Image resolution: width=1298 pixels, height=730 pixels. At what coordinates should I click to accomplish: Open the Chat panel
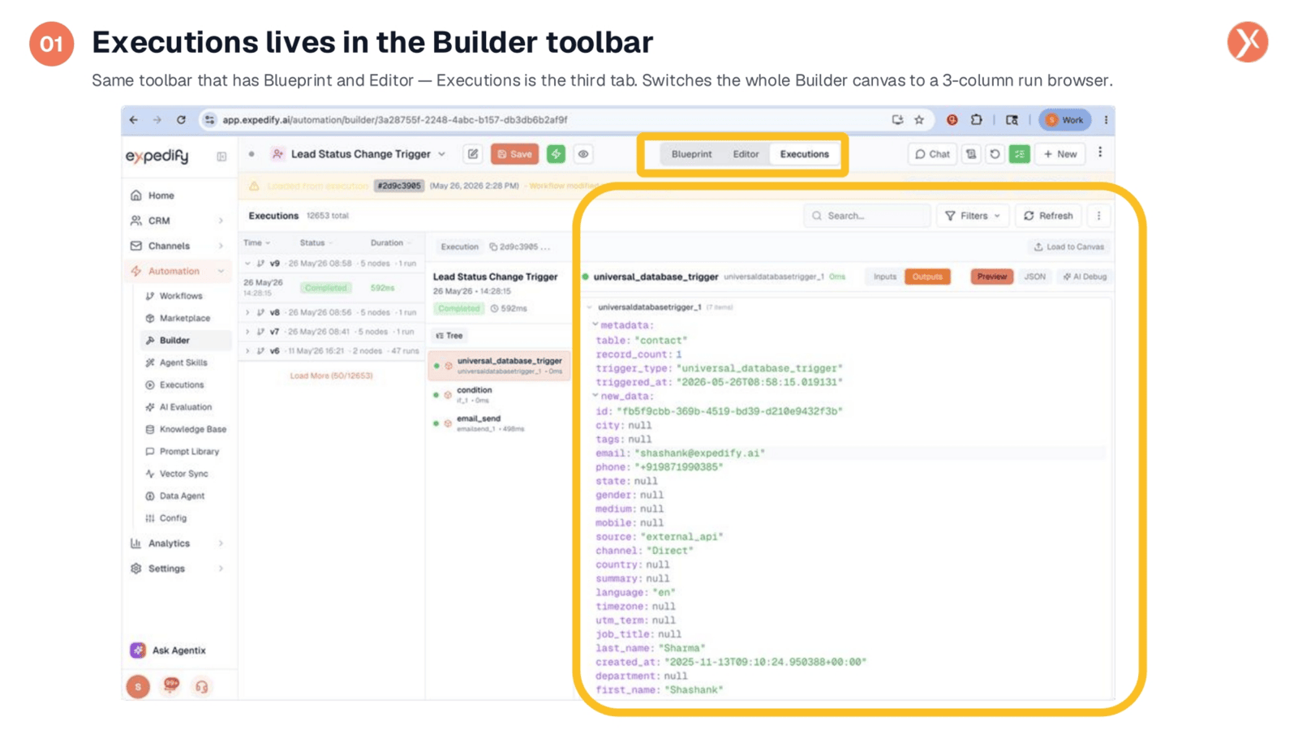pyautogui.click(x=932, y=154)
